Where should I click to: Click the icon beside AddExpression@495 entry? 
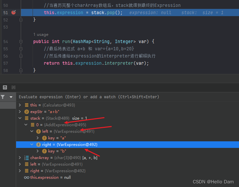33,125
